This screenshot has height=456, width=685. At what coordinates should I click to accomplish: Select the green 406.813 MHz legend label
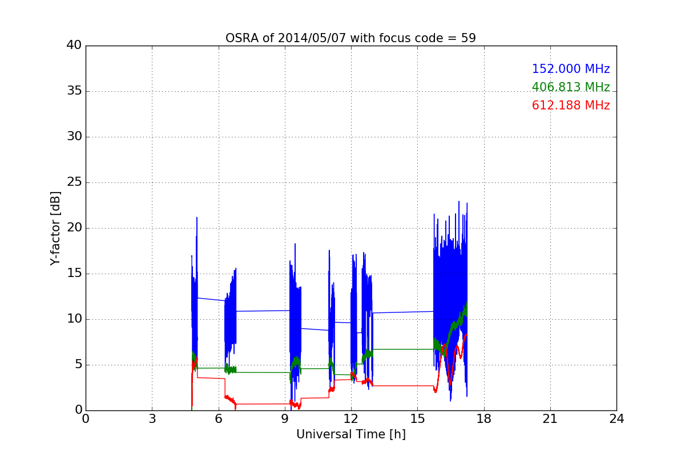pos(571,87)
